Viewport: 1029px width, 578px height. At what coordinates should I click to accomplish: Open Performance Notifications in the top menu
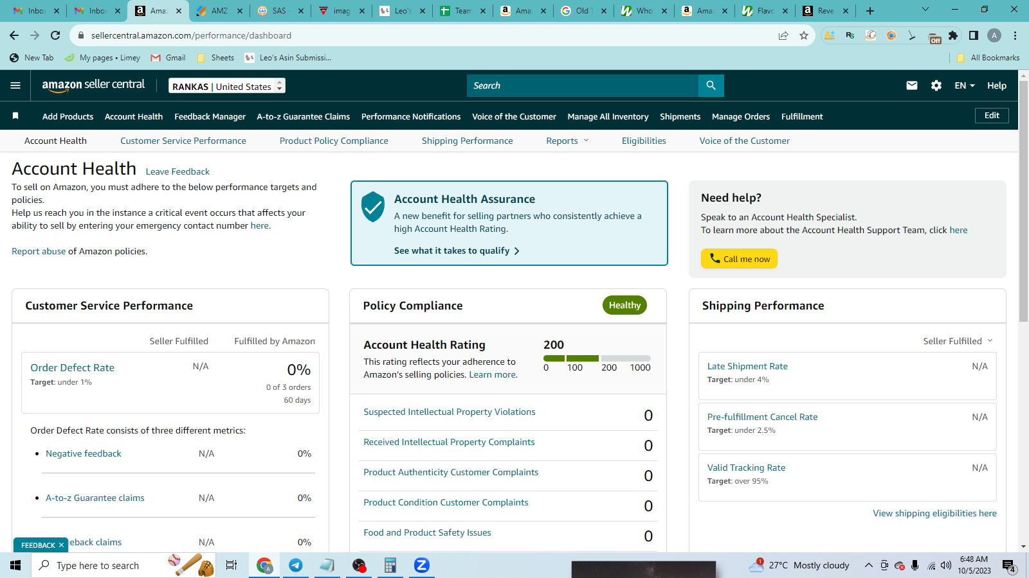click(x=411, y=116)
